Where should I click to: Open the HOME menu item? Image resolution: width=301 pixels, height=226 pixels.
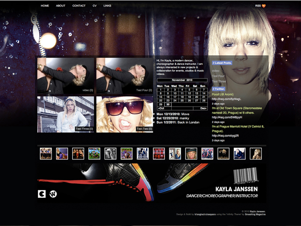(45, 6)
